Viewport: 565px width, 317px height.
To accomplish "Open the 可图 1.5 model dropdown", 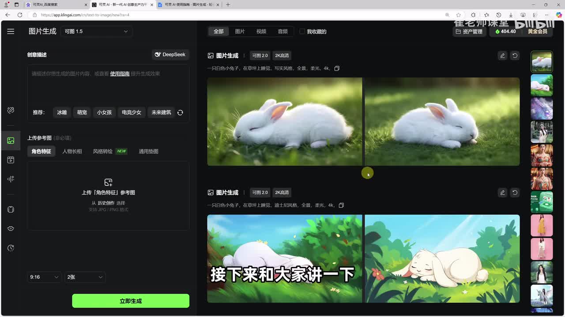I will pos(96,31).
